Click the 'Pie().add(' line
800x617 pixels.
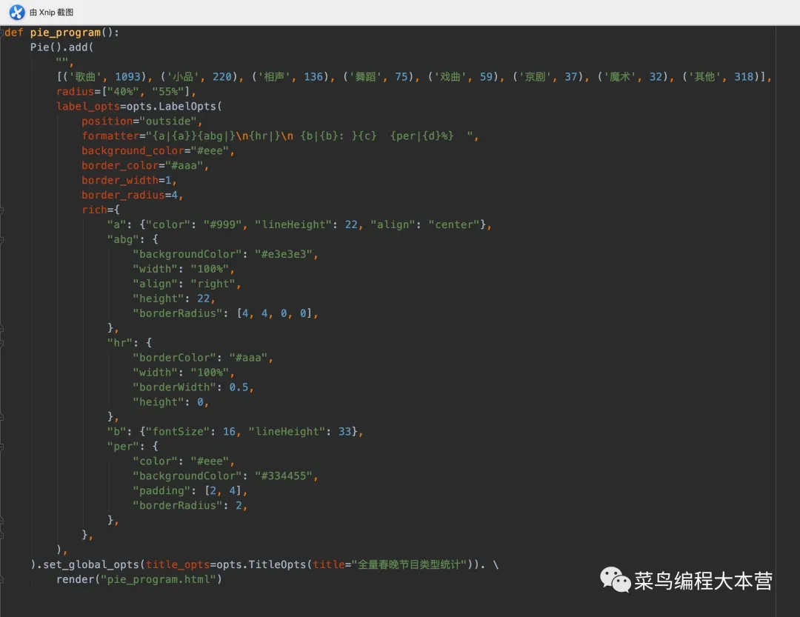[61, 47]
